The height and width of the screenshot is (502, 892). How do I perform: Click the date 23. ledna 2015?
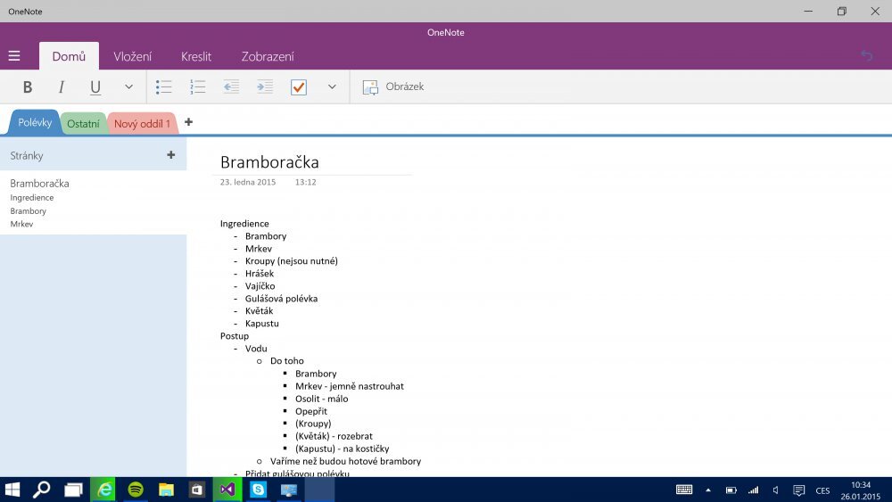248,182
